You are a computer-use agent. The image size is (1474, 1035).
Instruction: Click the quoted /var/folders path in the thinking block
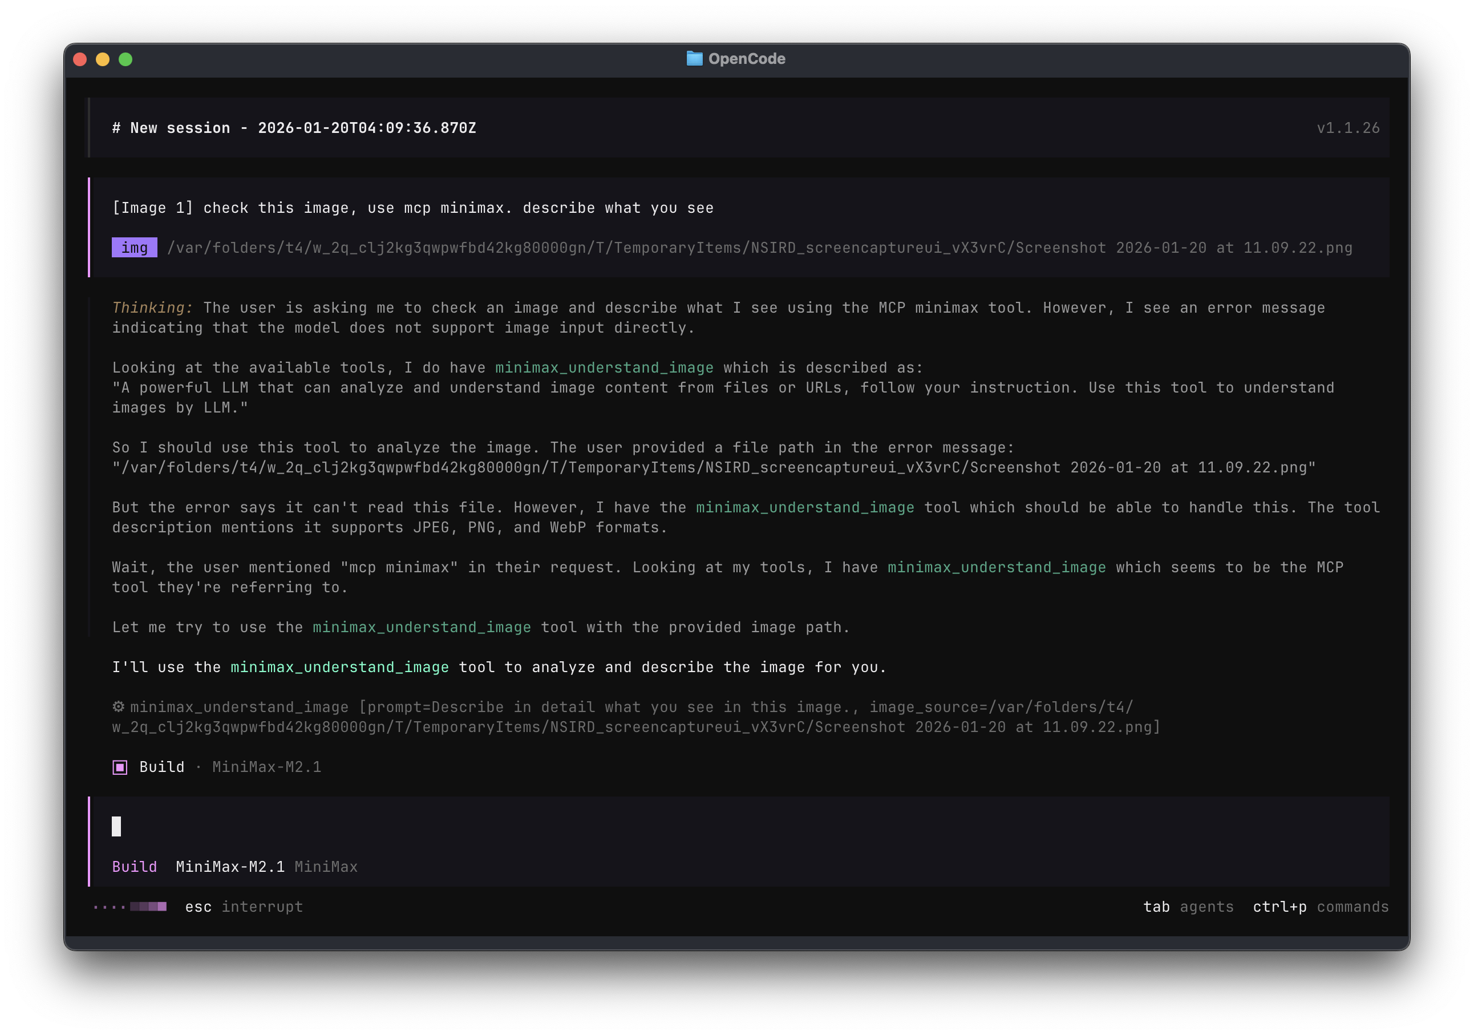(x=714, y=467)
